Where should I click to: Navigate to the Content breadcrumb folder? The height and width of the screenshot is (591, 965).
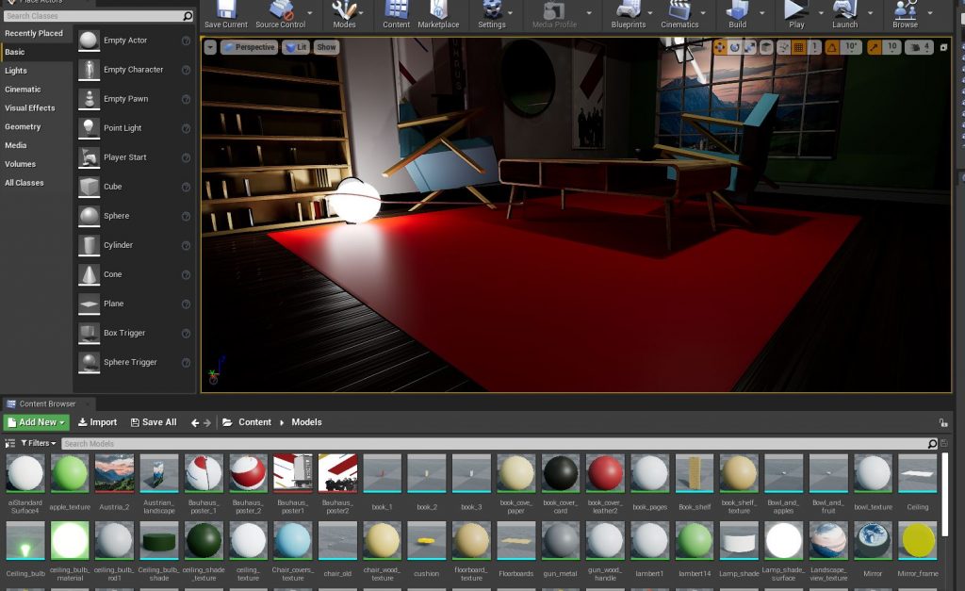pyautogui.click(x=254, y=422)
